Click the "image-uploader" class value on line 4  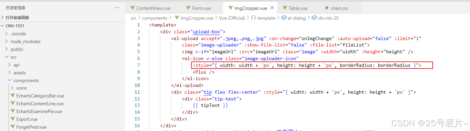220,45
